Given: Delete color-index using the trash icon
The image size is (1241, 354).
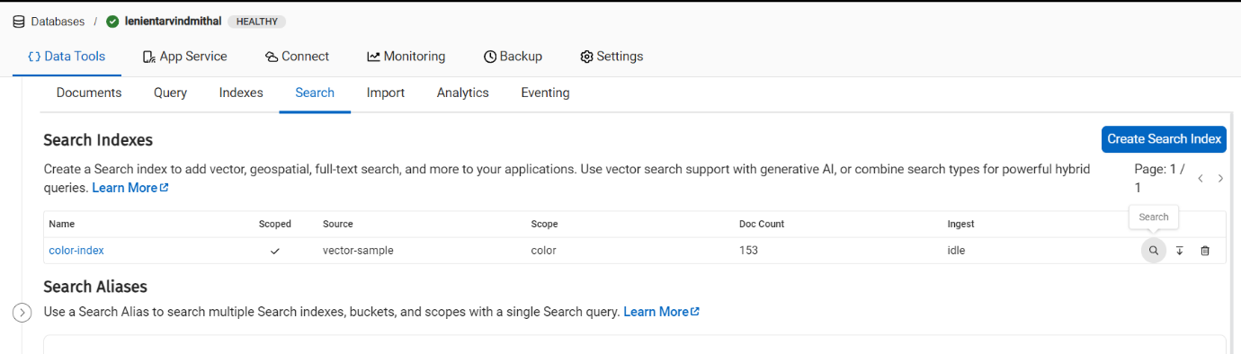Looking at the screenshot, I should point(1205,251).
